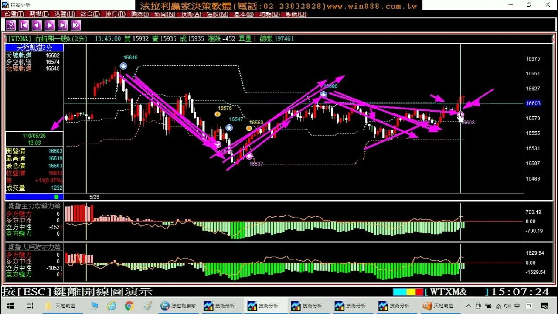558x314 pixels.
Task: Select the 天地軌道2分 panel header
Action: (x=34, y=48)
